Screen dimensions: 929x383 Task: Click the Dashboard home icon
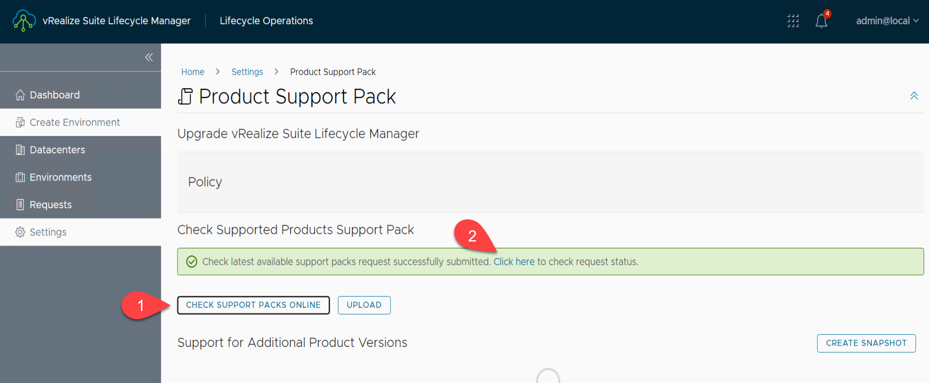click(x=20, y=95)
